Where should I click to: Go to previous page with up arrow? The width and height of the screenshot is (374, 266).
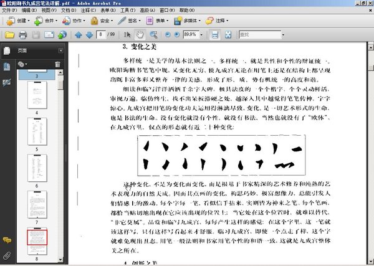pyautogui.click(x=79, y=35)
